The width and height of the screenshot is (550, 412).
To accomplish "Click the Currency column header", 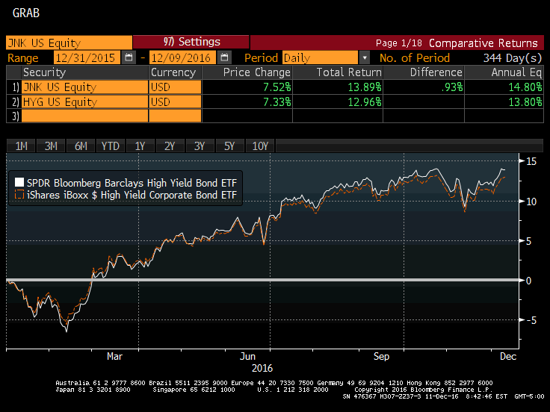I will point(175,72).
